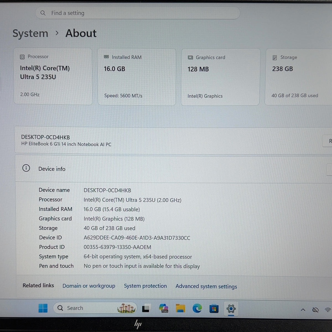The width and height of the screenshot is (332, 332).
Task: Click the Processor row value Ultra 5 235U (2.00 GHz)
Action: pyautogui.click(x=133, y=200)
